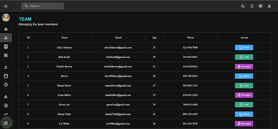Sort table by the Age column header
Image resolution: width=278 pixels, height=129 pixels.
click(x=154, y=38)
